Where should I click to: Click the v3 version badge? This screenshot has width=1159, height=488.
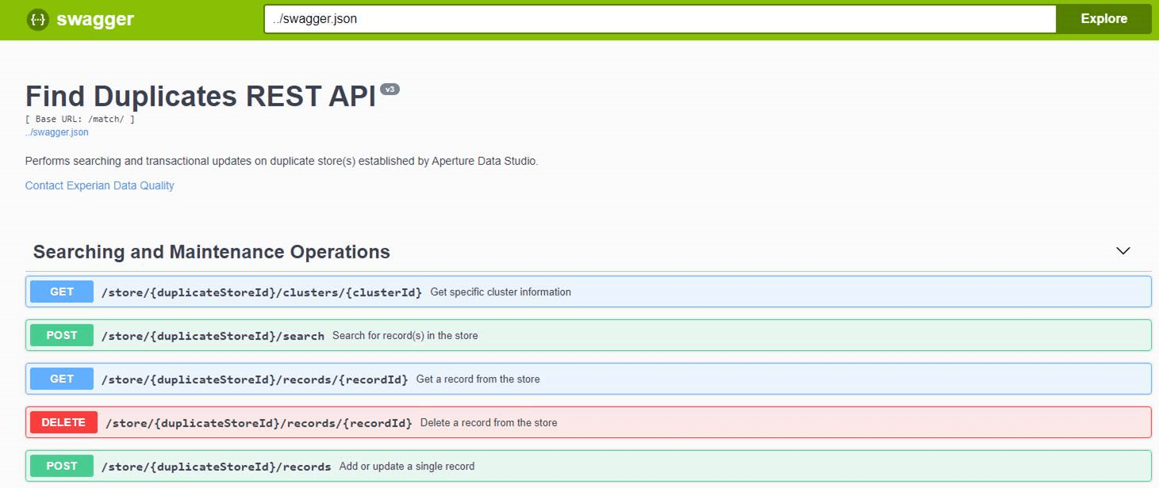[390, 90]
